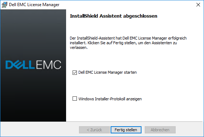
Task: Click the empty title bar area beside the title
Action: tap(127, 5)
